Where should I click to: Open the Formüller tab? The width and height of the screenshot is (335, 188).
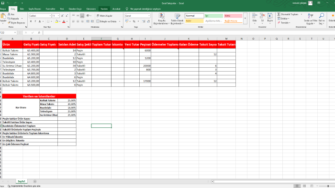click(x=50, y=9)
